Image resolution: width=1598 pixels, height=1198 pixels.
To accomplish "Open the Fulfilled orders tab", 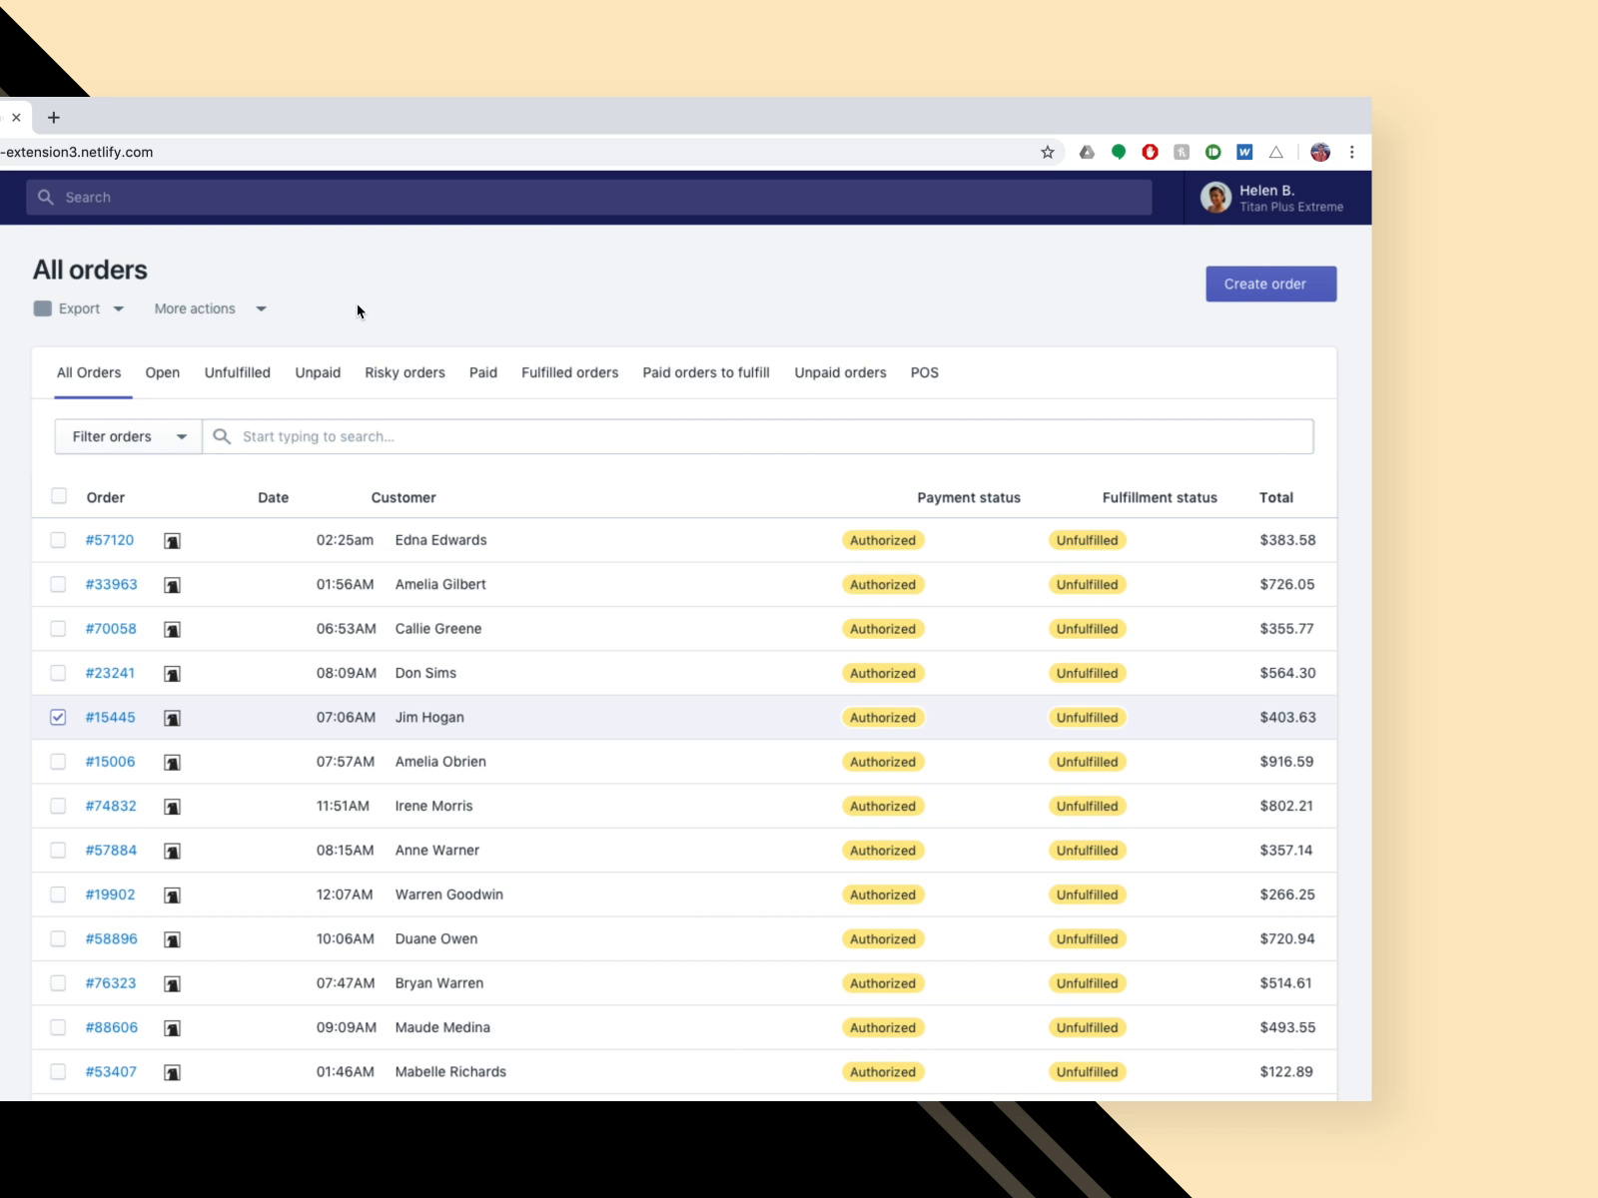I will click(x=569, y=372).
